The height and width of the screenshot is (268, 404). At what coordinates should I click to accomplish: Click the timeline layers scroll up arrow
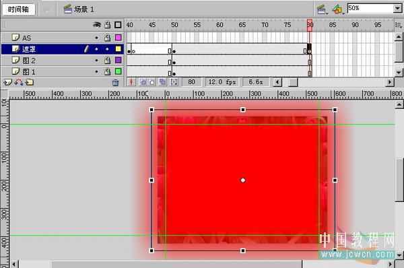point(399,37)
